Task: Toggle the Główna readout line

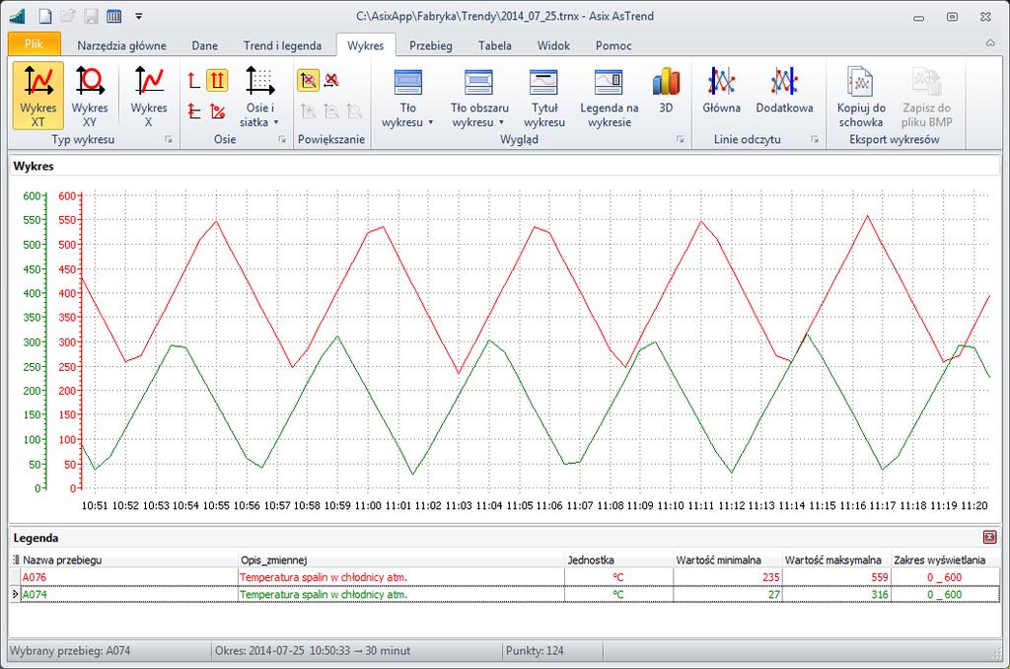Action: coord(721,90)
